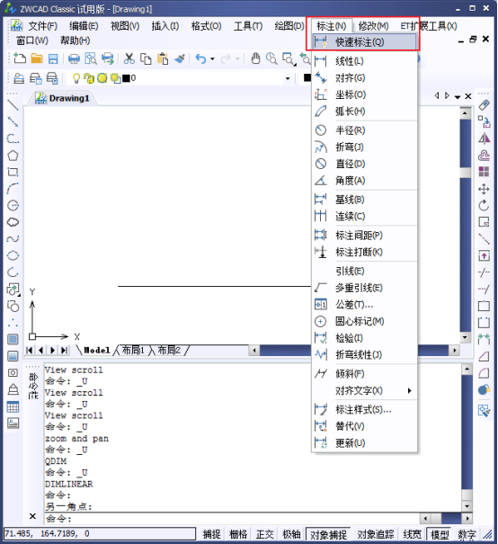Click the Copy icon

(146, 58)
